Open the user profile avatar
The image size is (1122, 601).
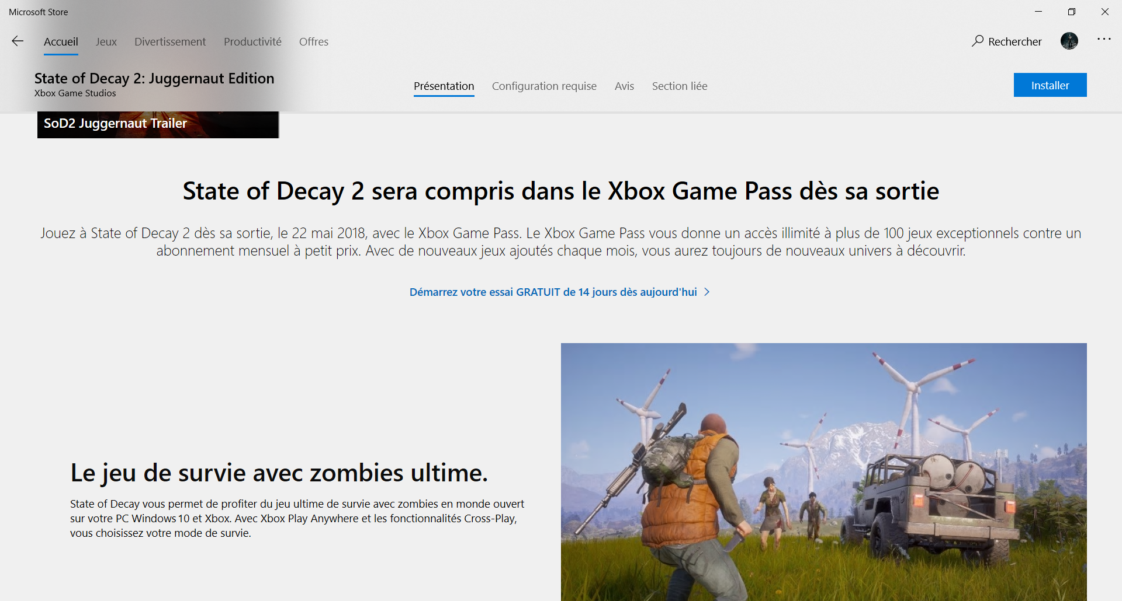(1069, 41)
